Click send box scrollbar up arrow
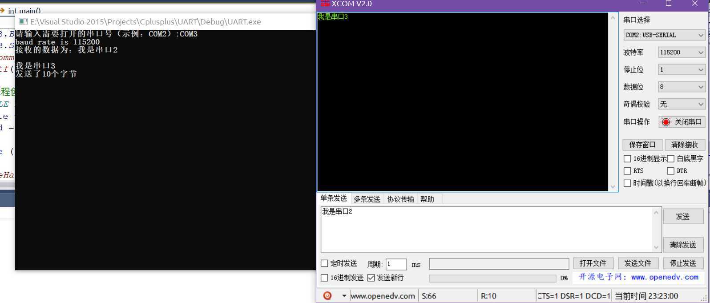 click(656, 213)
